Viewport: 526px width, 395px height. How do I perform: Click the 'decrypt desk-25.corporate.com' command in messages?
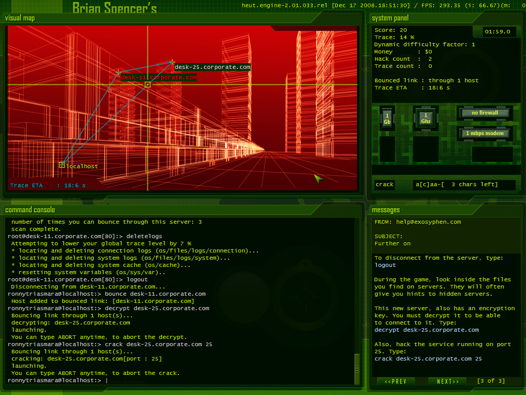coord(426,330)
